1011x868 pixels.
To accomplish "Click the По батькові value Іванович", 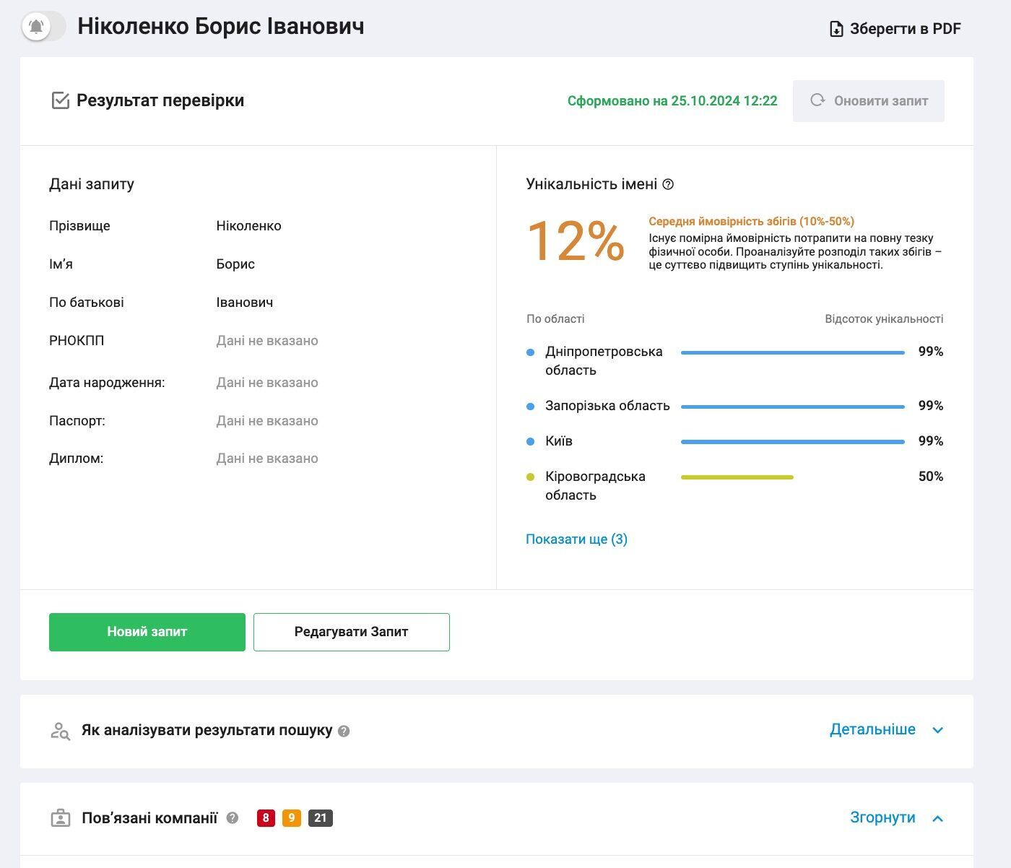I will [245, 303].
